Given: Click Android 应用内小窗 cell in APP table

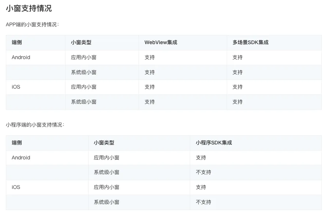Looking at the screenshot, I should click(x=83, y=57).
